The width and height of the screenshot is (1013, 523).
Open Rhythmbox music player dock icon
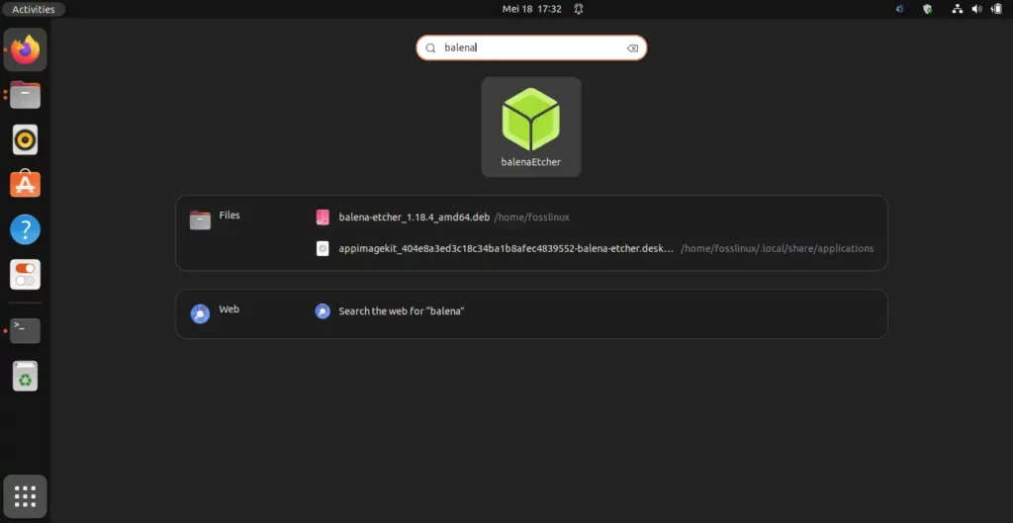coord(25,139)
